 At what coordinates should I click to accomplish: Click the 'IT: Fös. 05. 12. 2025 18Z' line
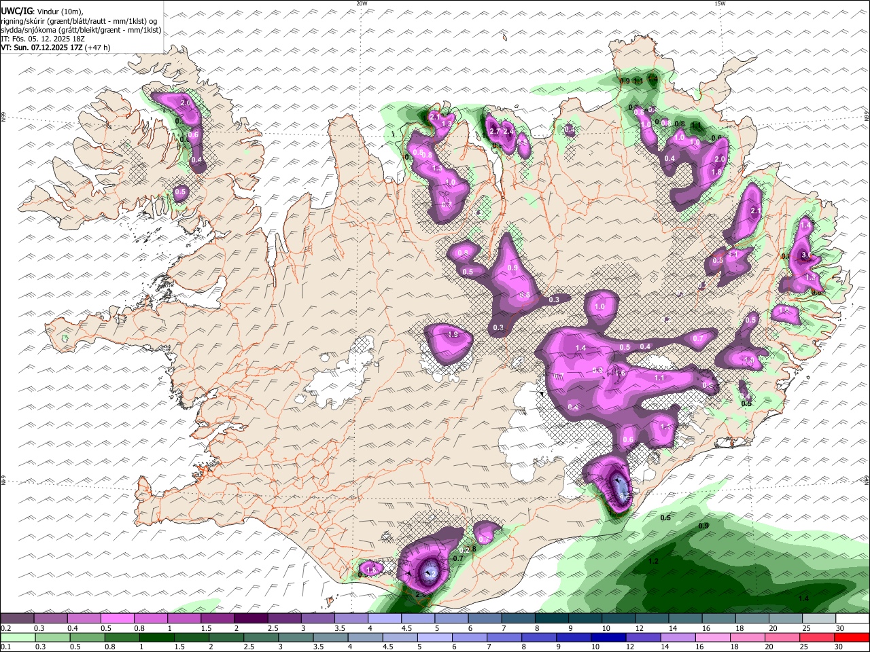43,39
